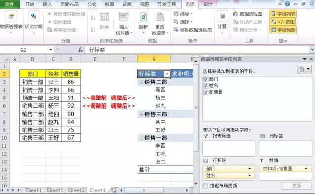The height and width of the screenshot is (194, 315).
Task: Click the fx insert function icon
Action: pos(80,50)
